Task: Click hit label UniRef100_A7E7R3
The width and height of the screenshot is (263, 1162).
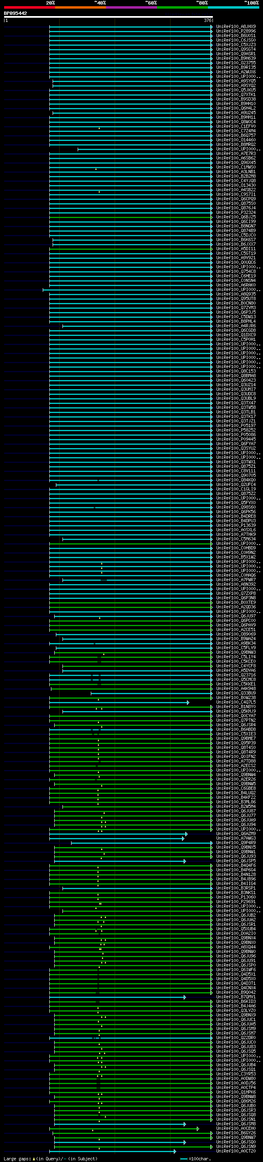Action: click(236, 154)
